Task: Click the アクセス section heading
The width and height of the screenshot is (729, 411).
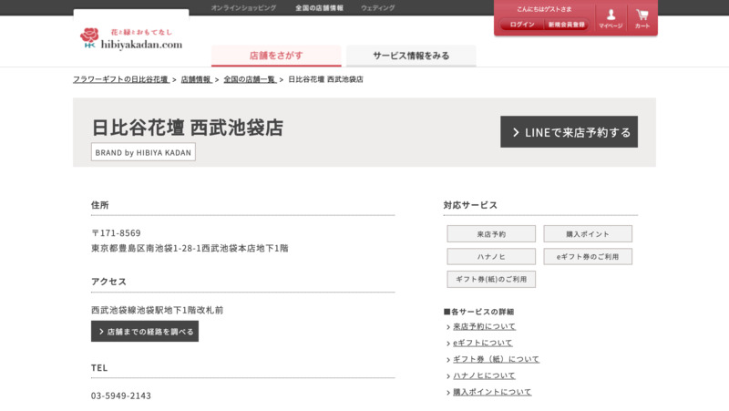Action: [108, 282]
